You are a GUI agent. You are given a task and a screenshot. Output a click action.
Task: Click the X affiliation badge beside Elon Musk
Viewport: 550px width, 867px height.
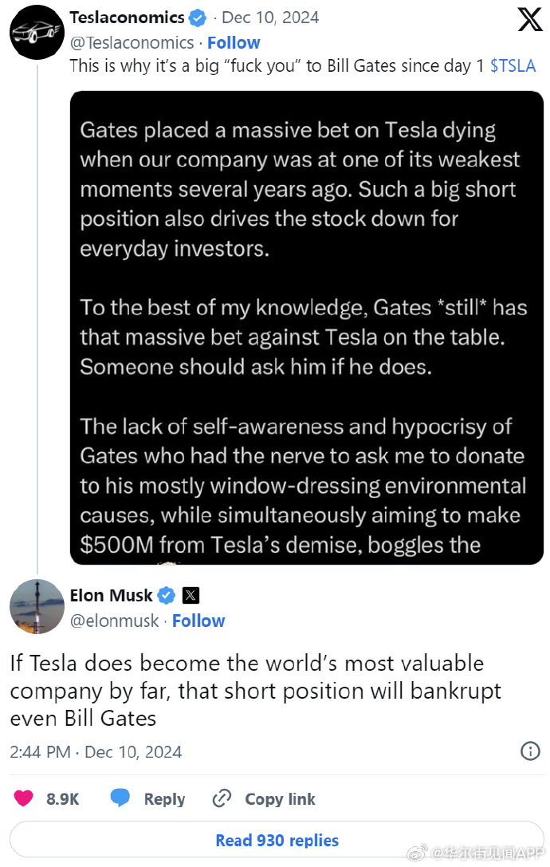tap(191, 596)
